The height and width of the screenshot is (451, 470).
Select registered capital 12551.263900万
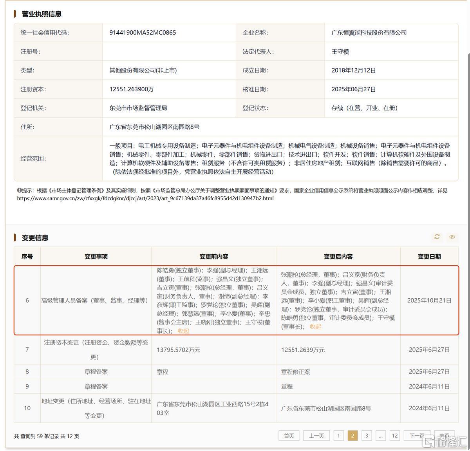click(132, 89)
